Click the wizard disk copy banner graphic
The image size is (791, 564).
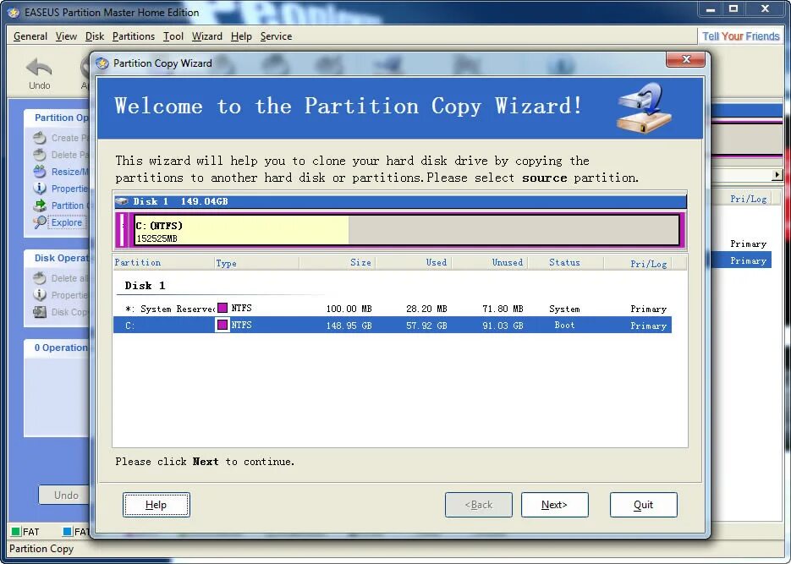(644, 108)
